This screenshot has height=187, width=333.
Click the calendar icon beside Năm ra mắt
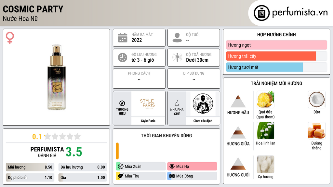tap(123, 38)
